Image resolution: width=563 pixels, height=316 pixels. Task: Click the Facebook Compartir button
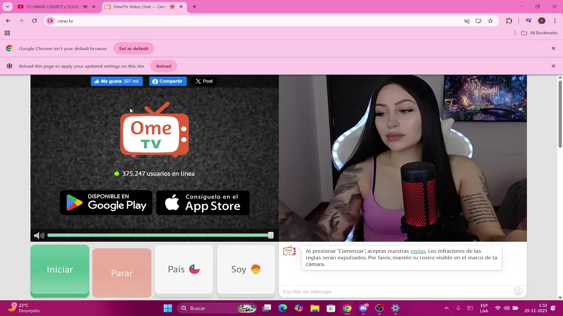click(168, 81)
